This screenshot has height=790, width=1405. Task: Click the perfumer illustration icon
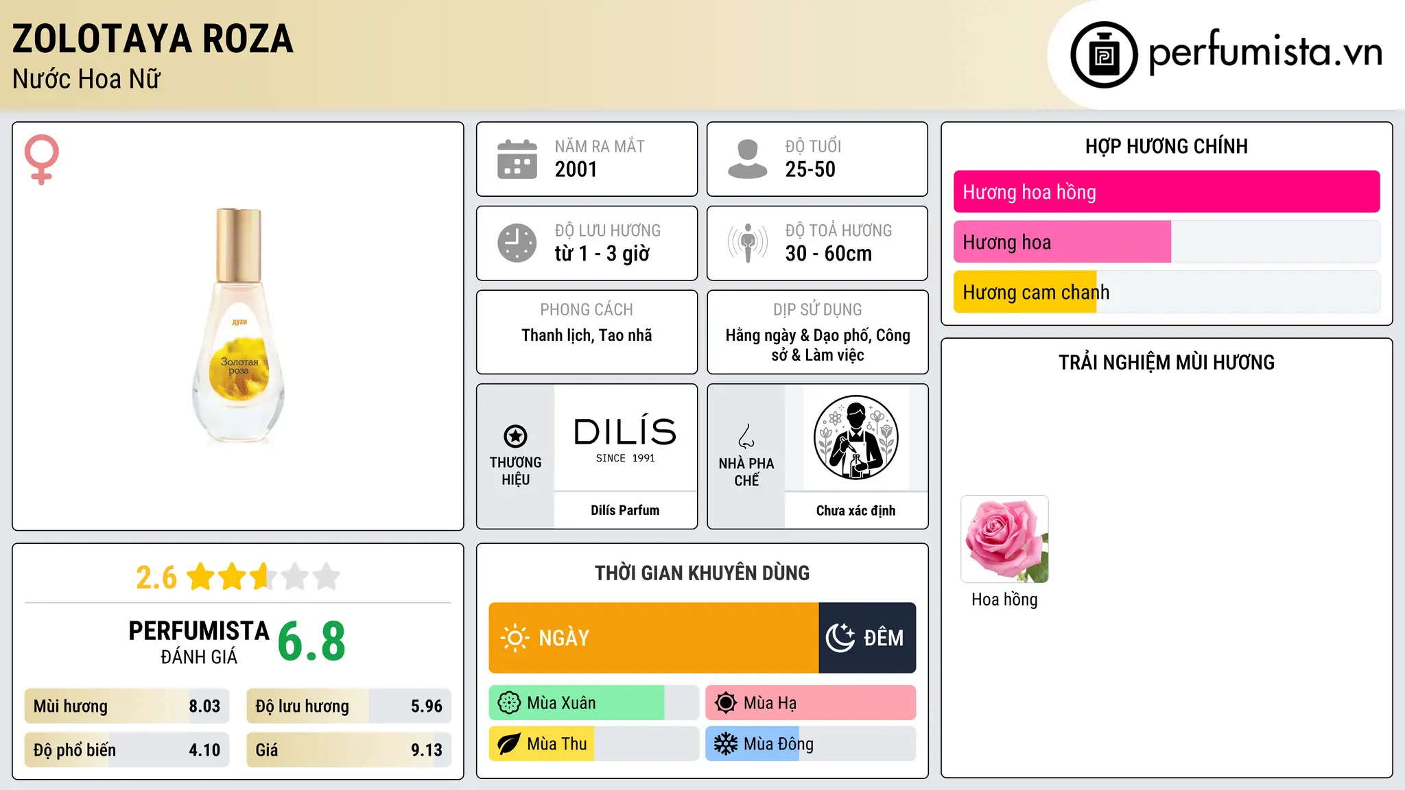tap(855, 438)
